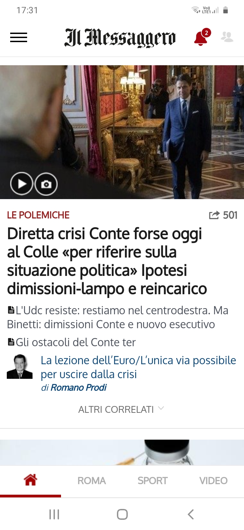
Task: Switch to the SPORT tab
Action: point(152,481)
